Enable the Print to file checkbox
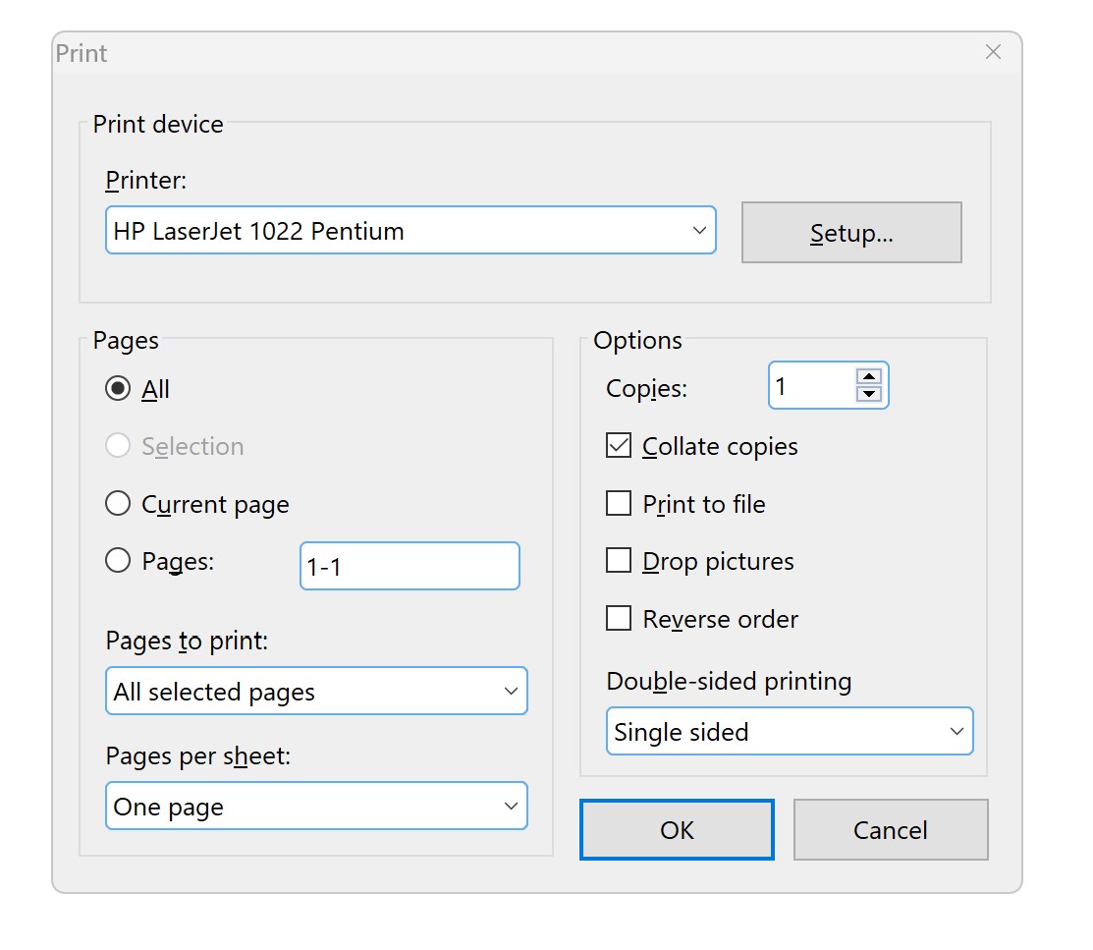Image resolution: width=1093 pixels, height=950 pixels. click(619, 504)
